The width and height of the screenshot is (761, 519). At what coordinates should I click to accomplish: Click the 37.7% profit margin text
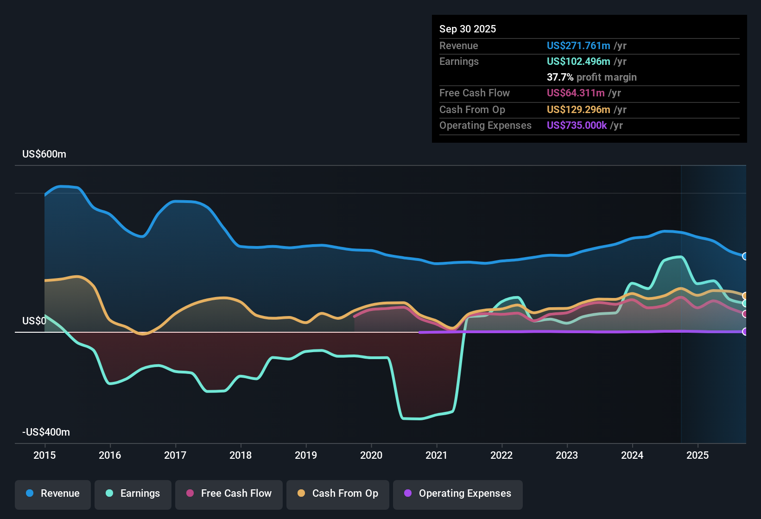pyautogui.click(x=592, y=77)
